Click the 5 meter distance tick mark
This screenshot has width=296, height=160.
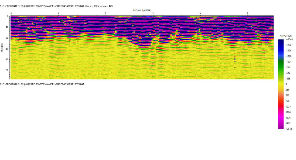click(247, 14)
